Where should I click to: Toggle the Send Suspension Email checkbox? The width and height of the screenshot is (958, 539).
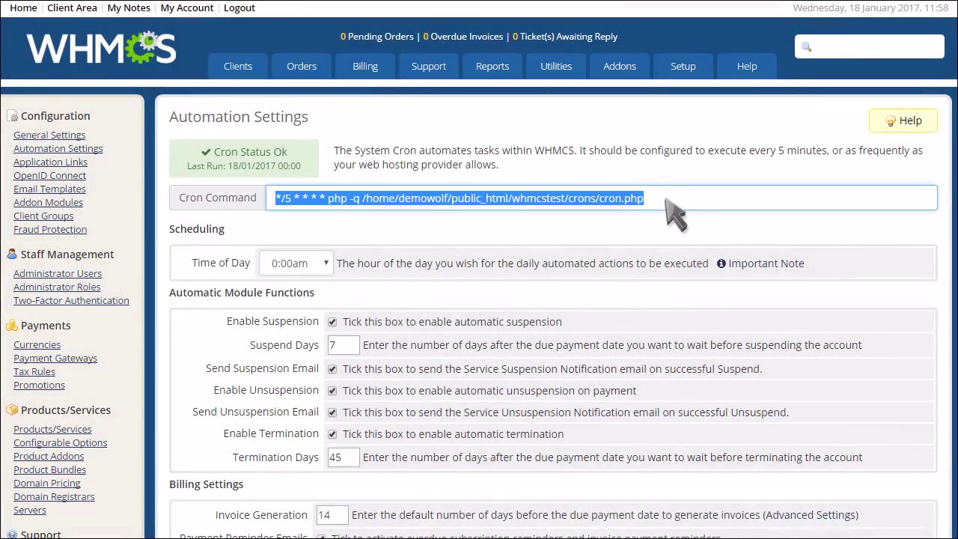pyautogui.click(x=332, y=369)
